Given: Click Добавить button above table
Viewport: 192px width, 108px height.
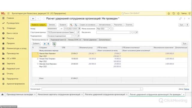Looking at the screenshot, I should tap(36, 43).
